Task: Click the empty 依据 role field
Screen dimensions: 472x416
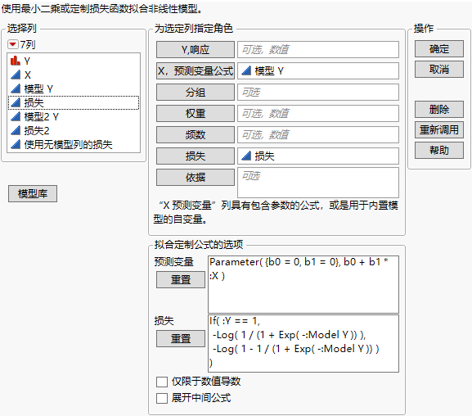Action: click(x=318, y=183)
